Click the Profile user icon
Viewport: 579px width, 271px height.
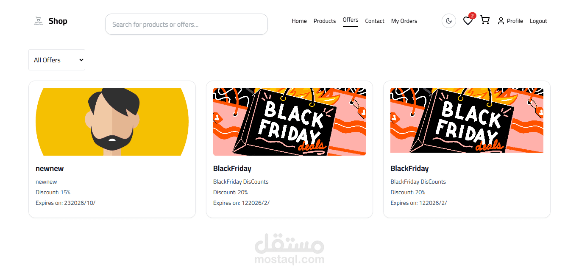tap(501, 21)
